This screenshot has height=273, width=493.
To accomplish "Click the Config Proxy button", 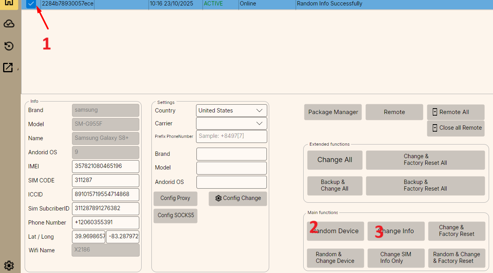I will (175, 198).
